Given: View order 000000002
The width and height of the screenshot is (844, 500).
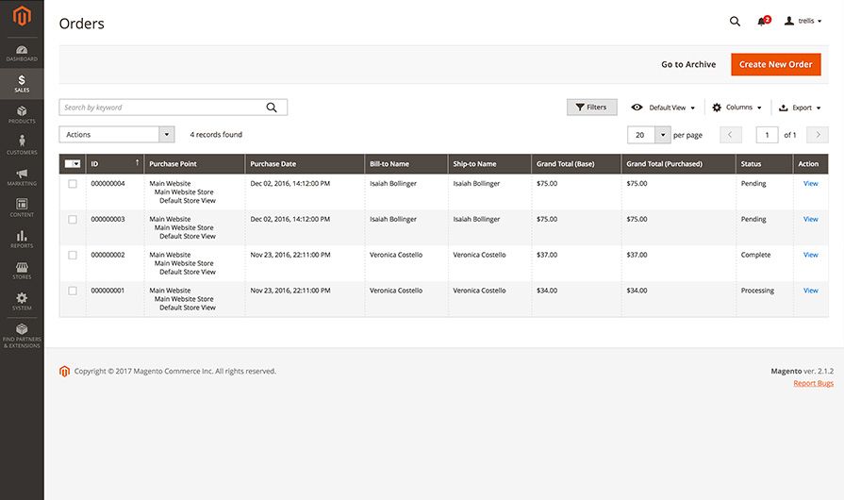Looking at the screenshot, I should (810, 255).
